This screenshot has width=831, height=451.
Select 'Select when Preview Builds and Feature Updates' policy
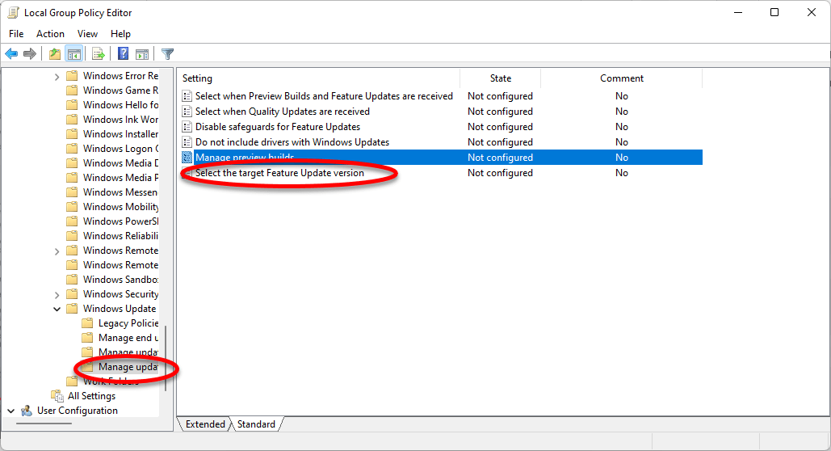324,96
